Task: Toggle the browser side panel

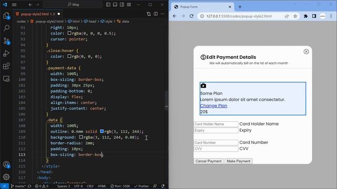Action: tap(314, 16)
